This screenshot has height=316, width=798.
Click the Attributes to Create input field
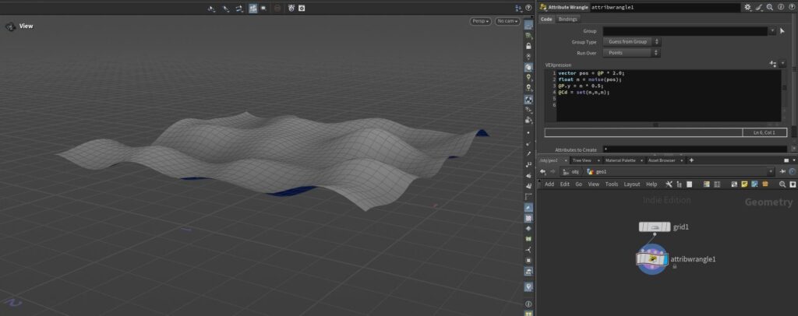[694, 149]
